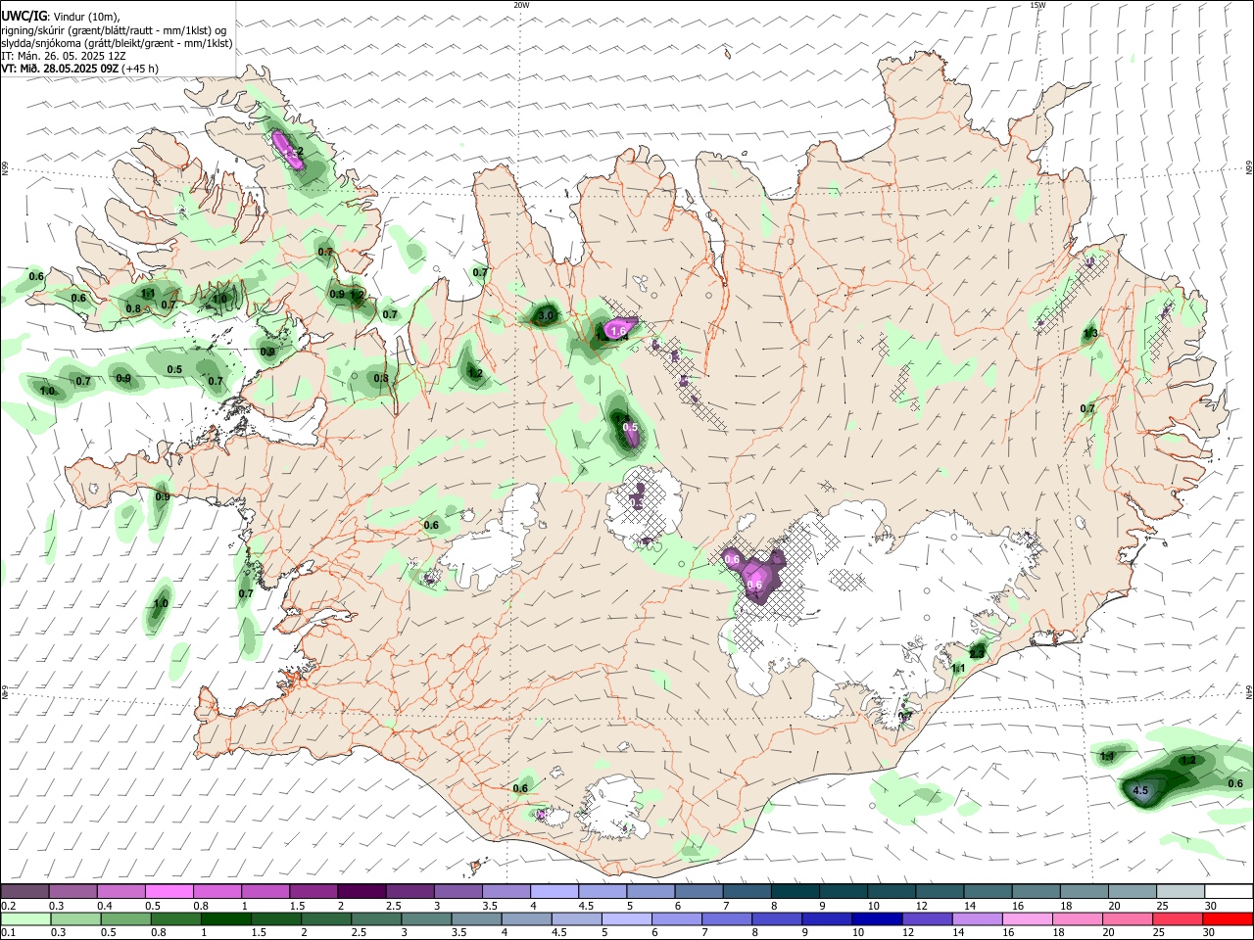Click the '3.0' precipitation value on the map
The height and width of the screenshot is (940, 1254).
547,315
